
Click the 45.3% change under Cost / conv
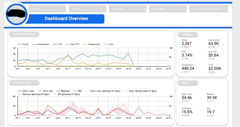tap(185, 101)
